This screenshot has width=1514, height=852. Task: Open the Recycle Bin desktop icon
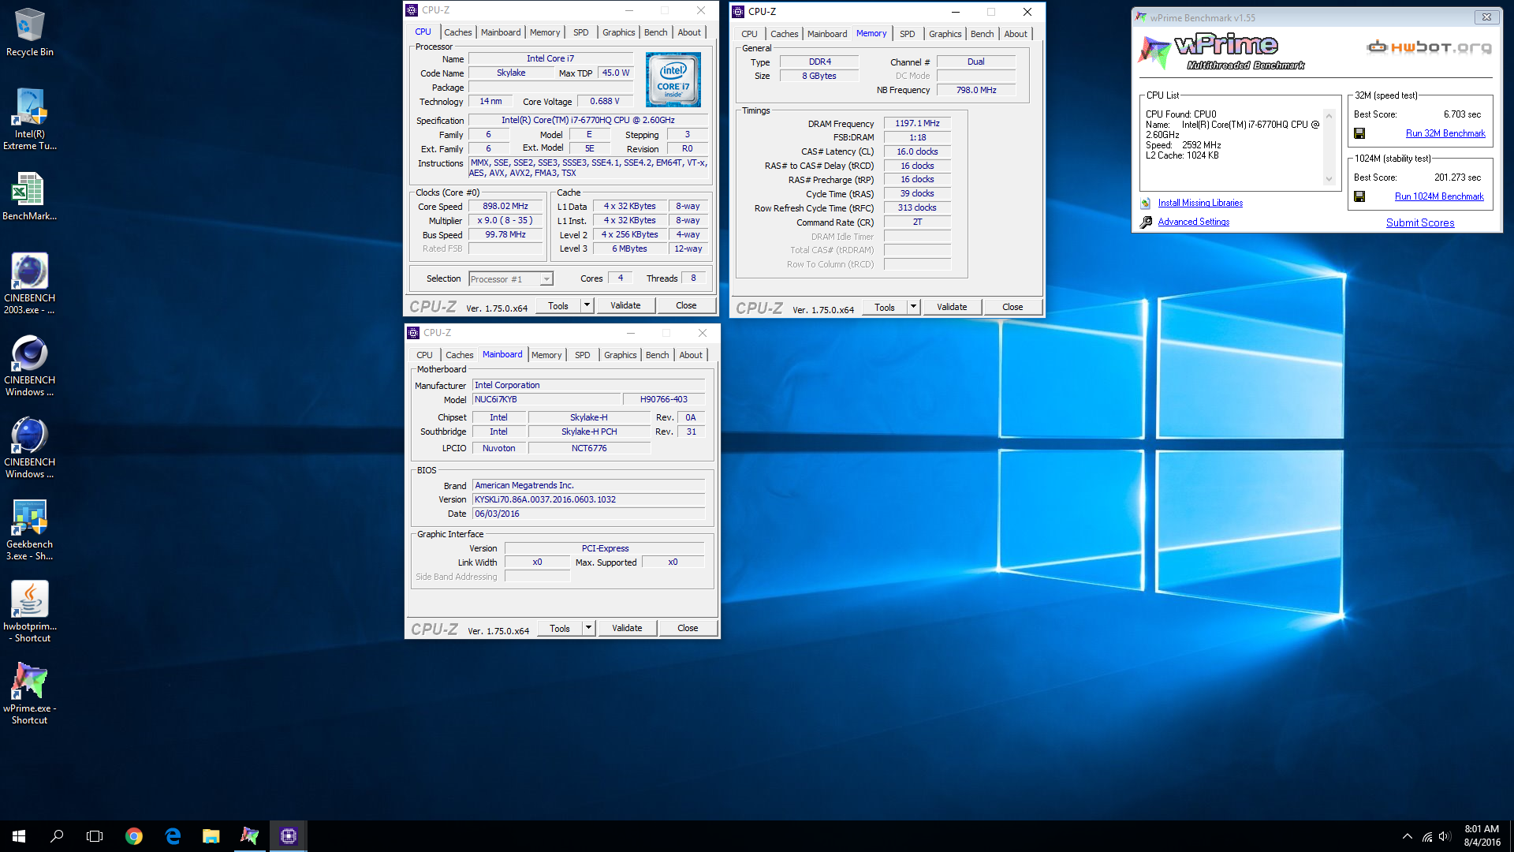pyautogui.click(x=29, y=33)
